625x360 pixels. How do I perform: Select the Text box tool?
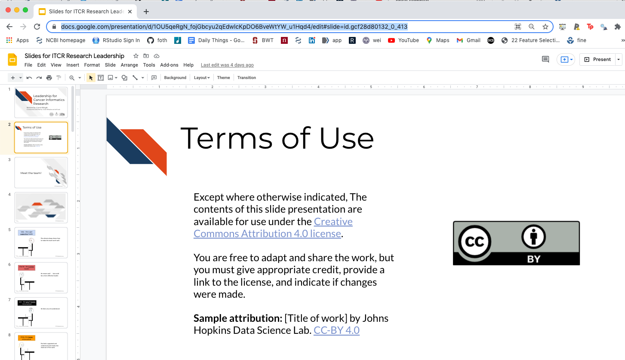pyautogui.click(x=101, y=78)
